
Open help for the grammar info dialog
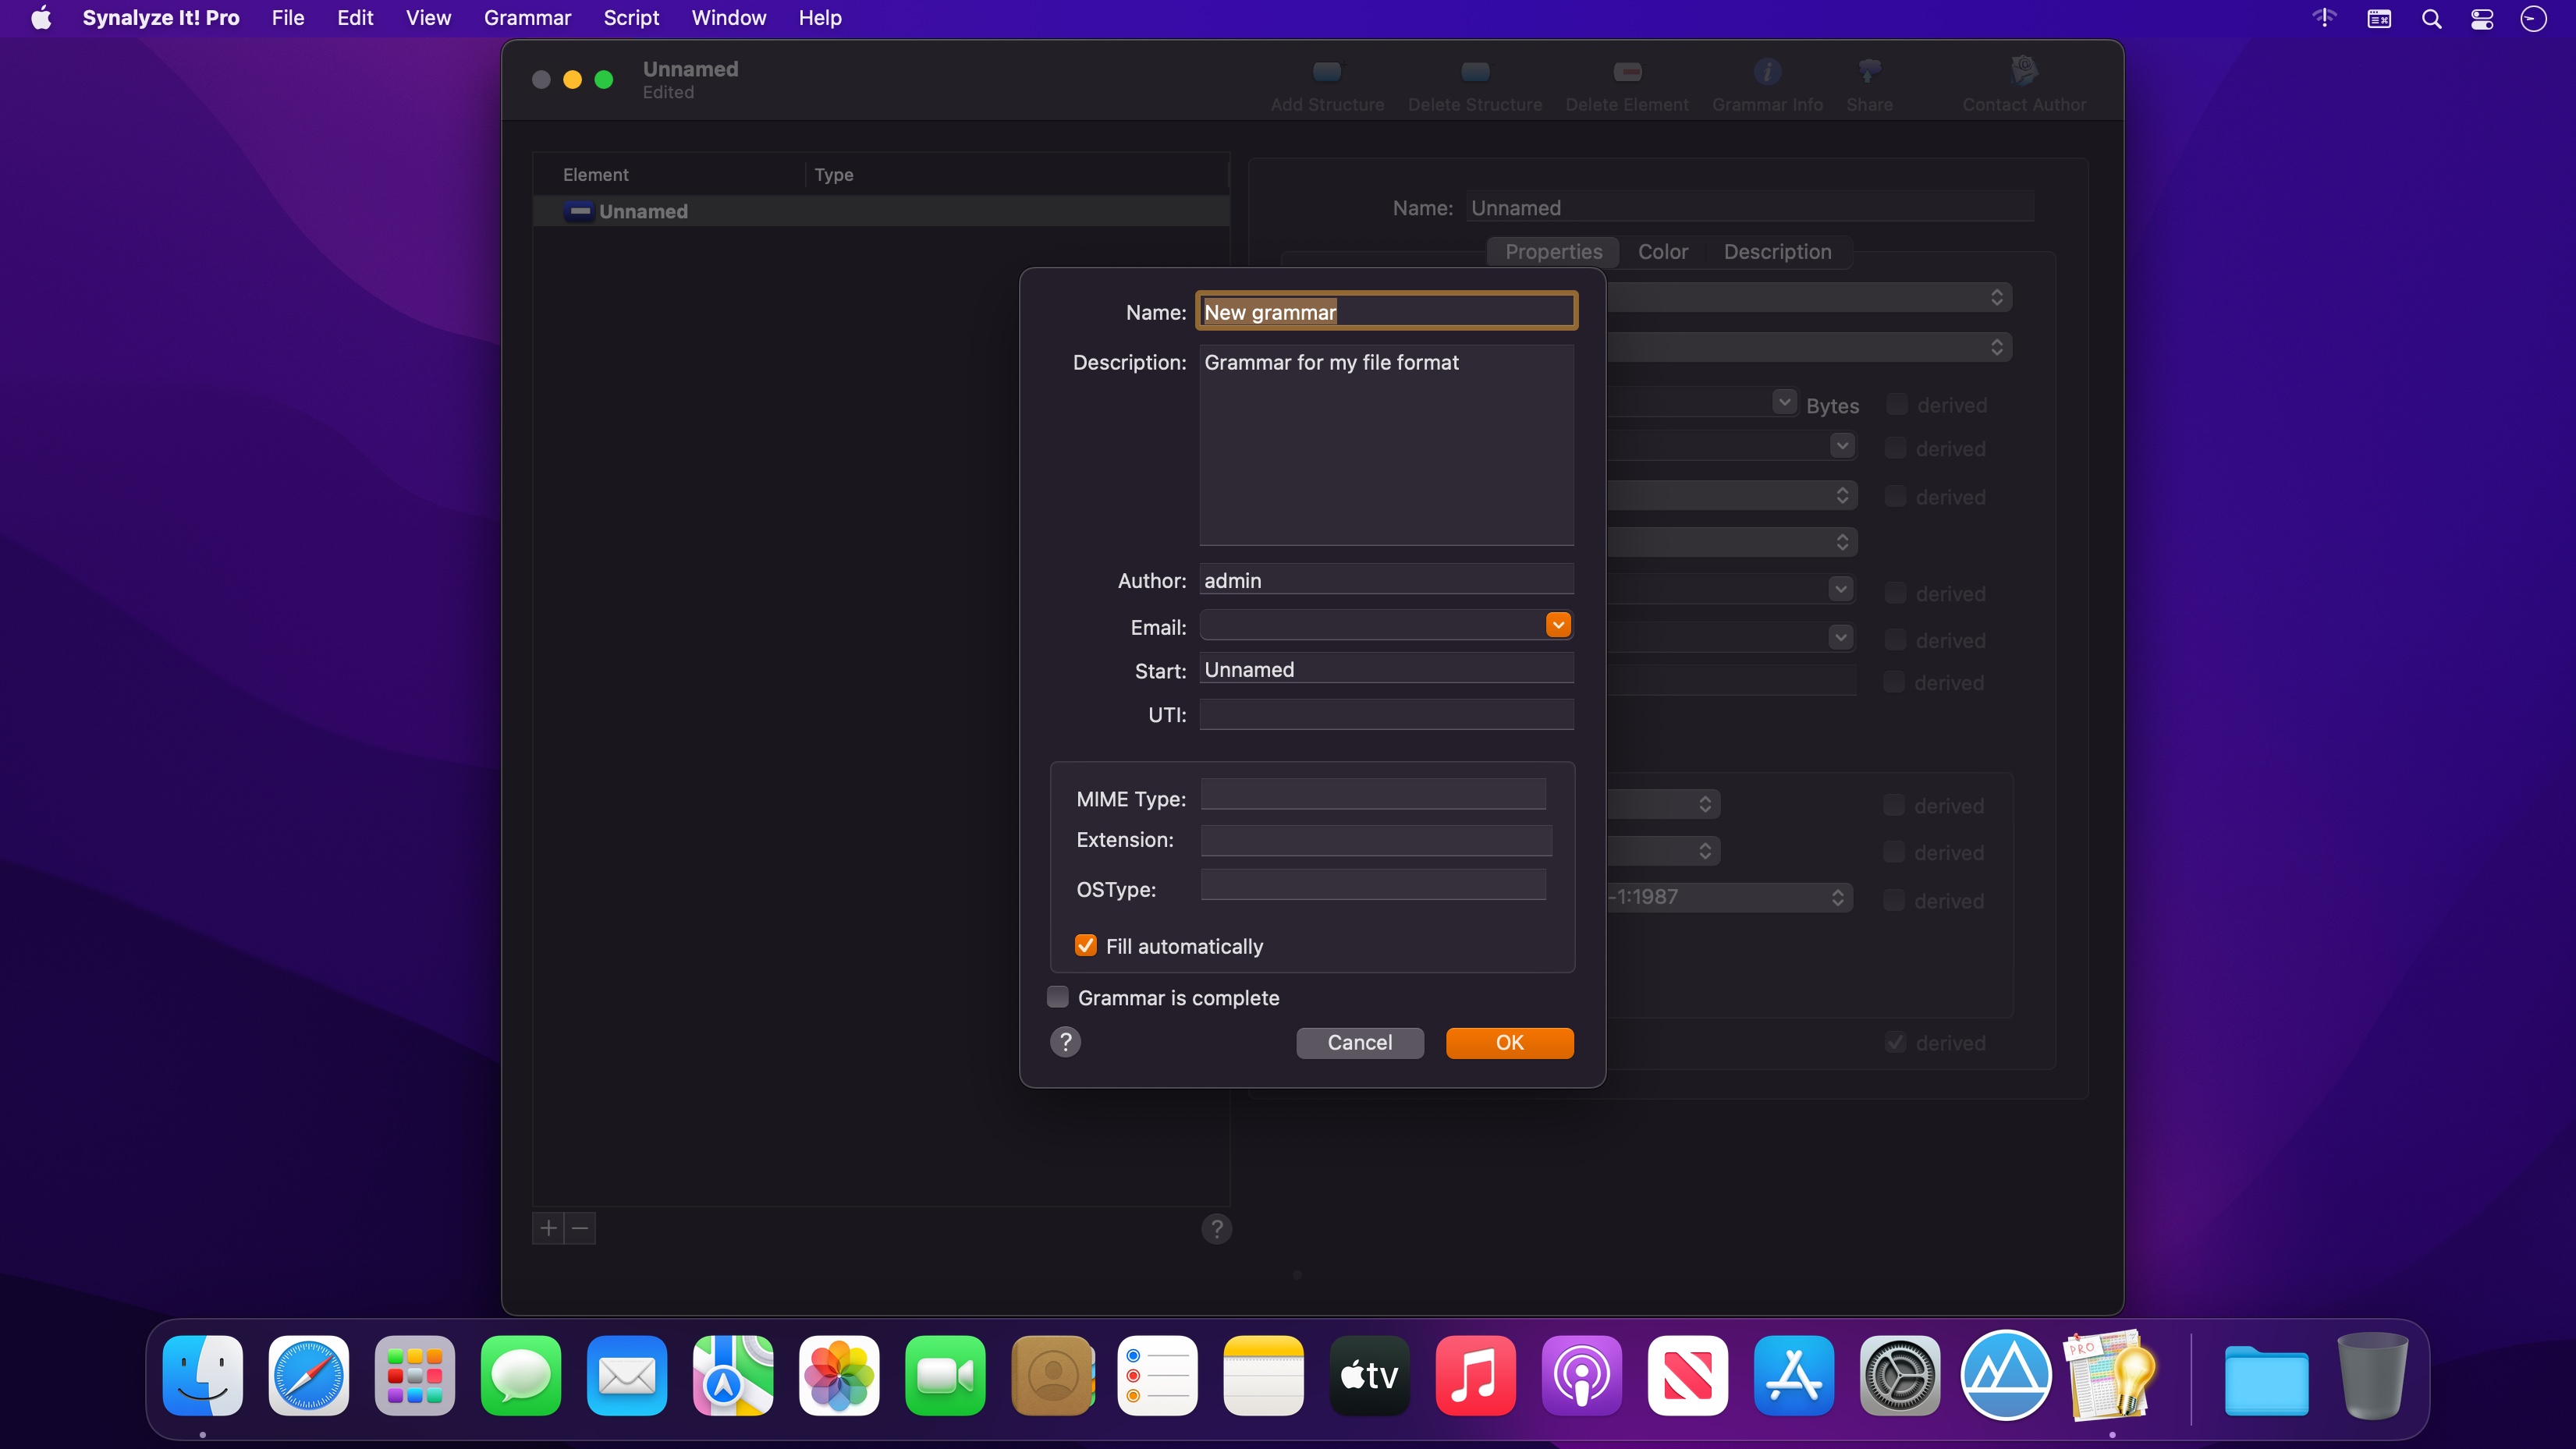[1065, 1042]
